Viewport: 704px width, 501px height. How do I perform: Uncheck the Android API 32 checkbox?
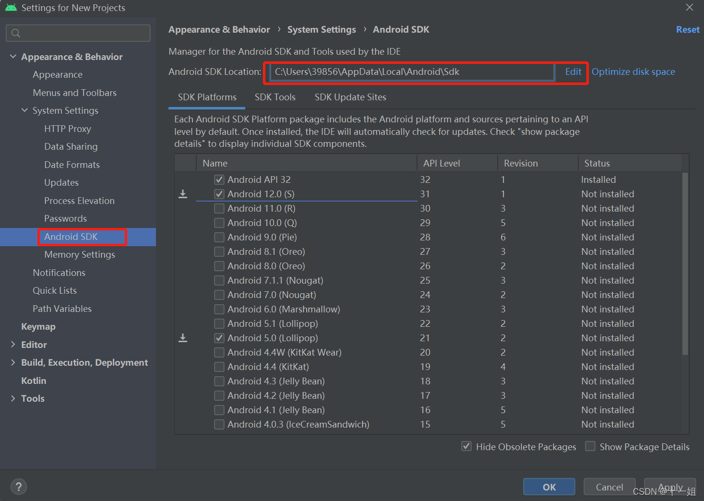click(219, 179)
